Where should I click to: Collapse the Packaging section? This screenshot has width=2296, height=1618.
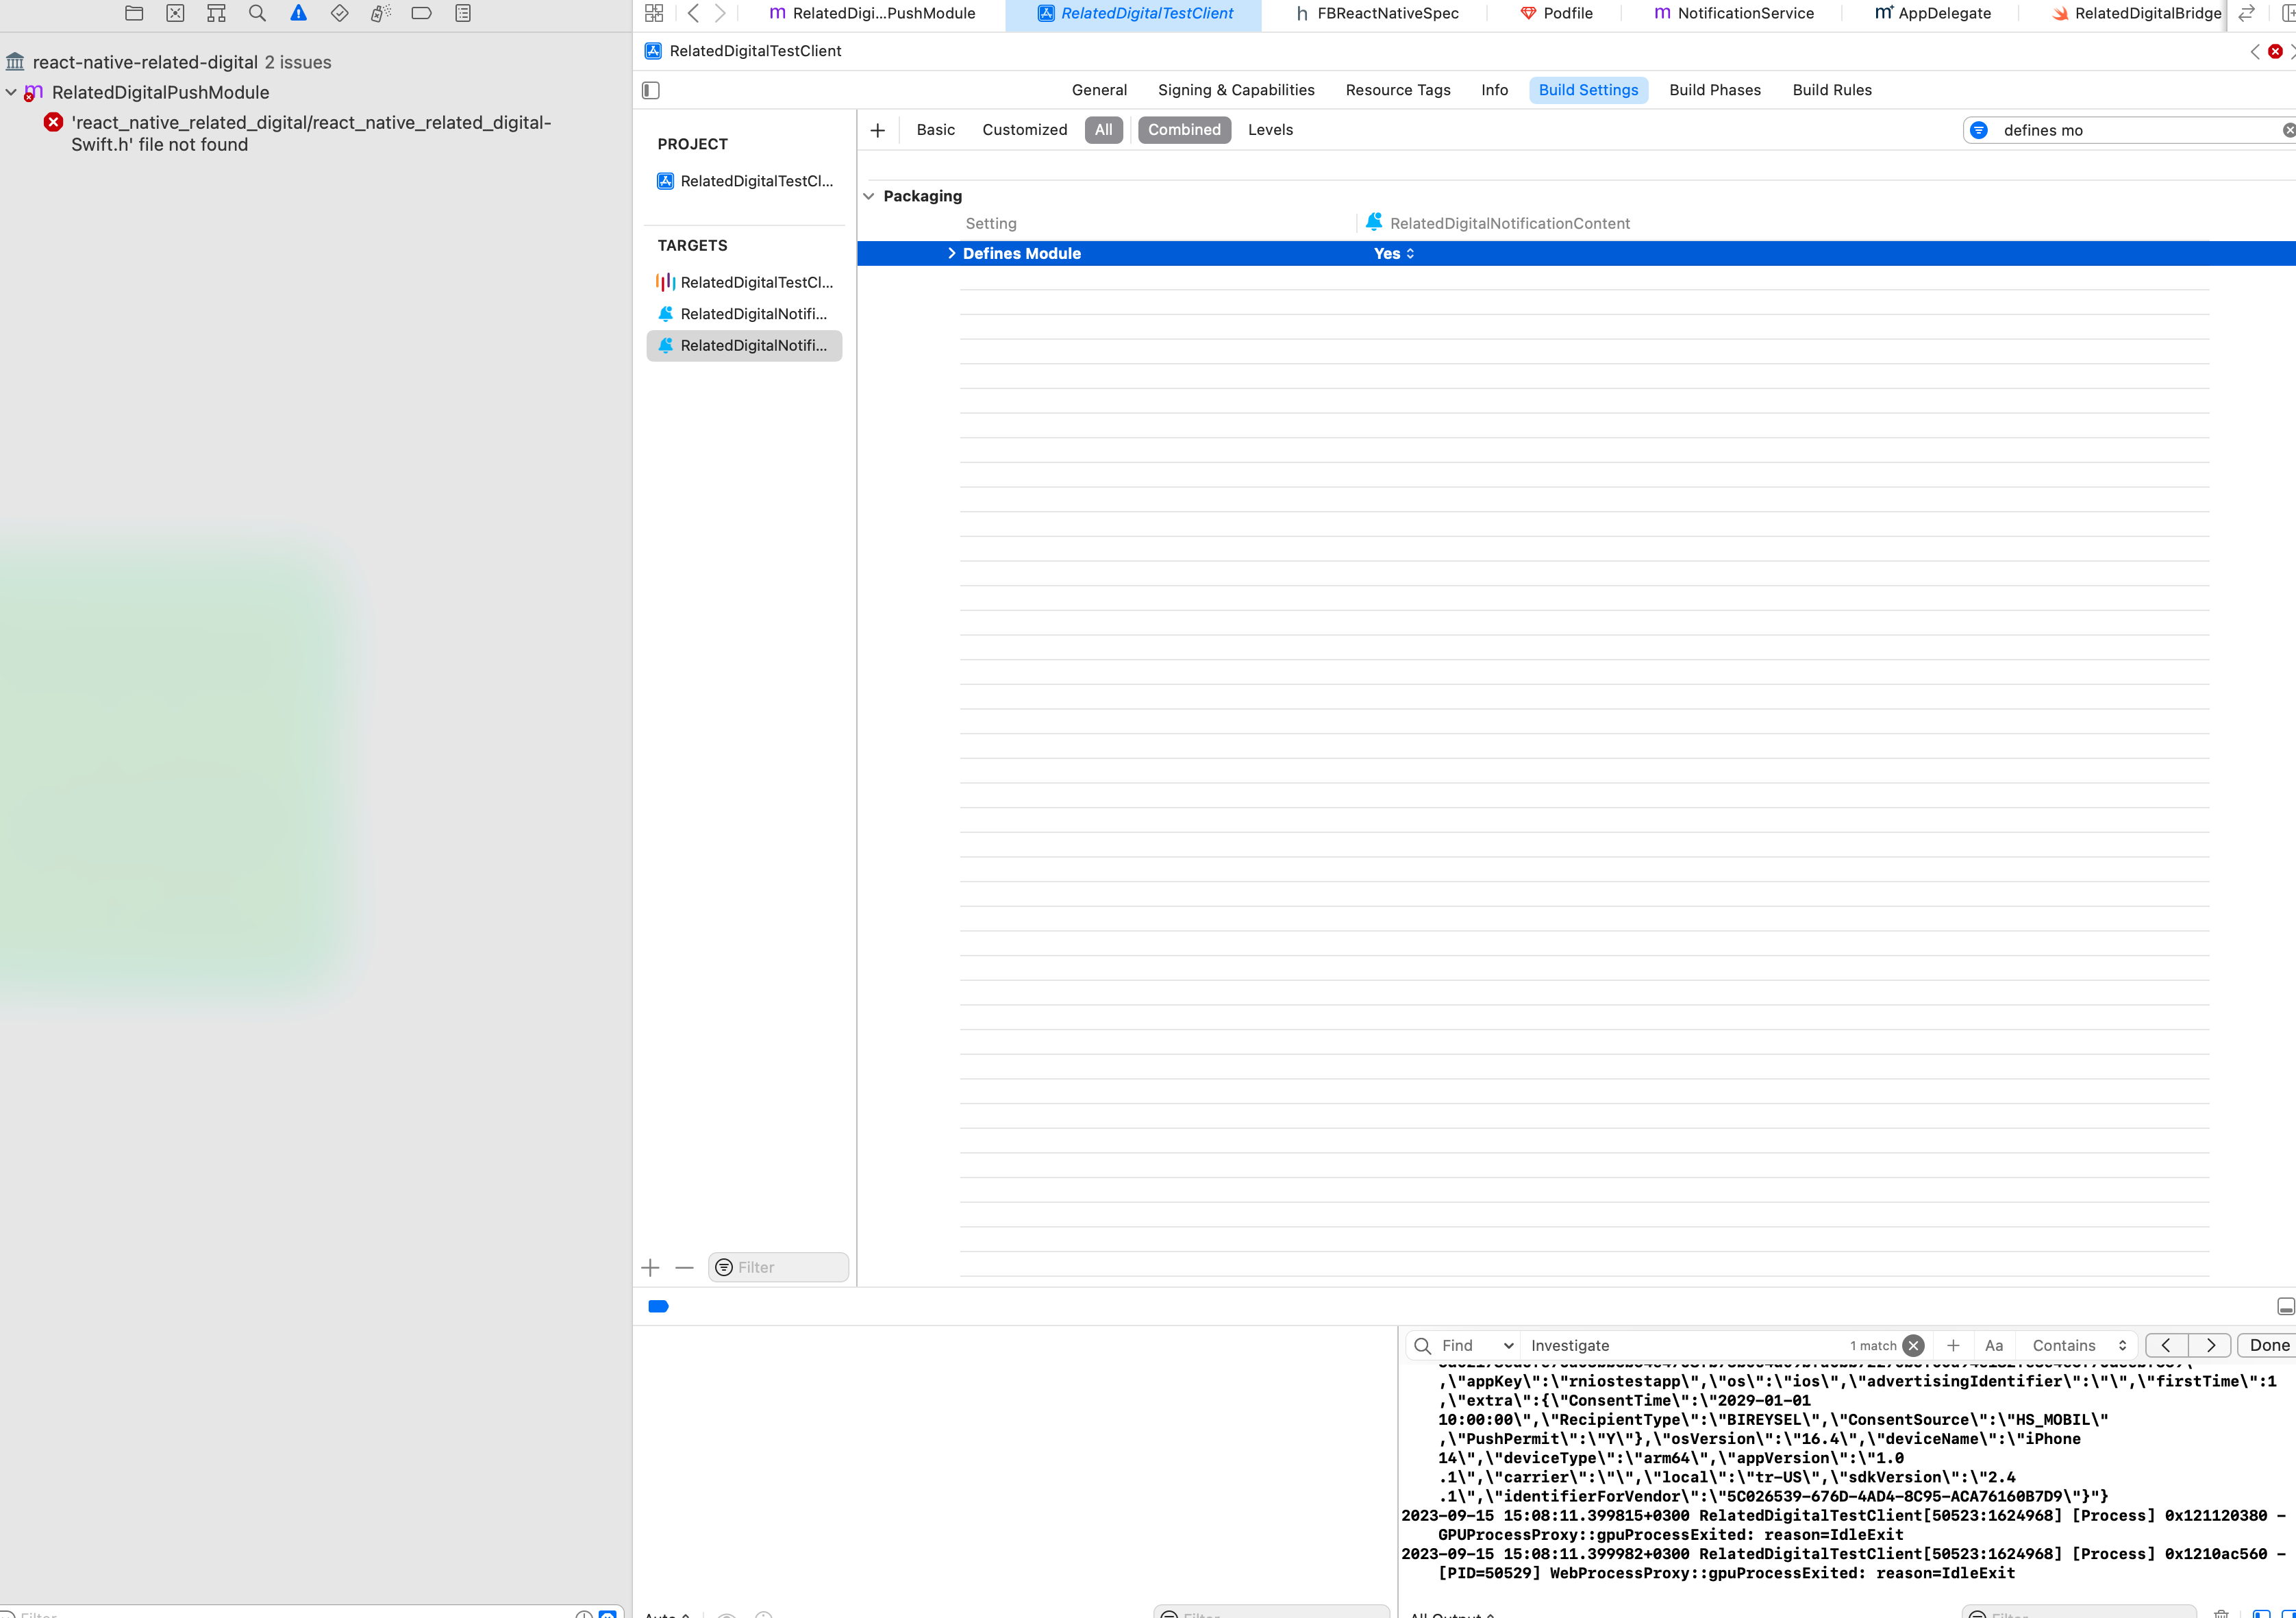click(x=868, y=196)
